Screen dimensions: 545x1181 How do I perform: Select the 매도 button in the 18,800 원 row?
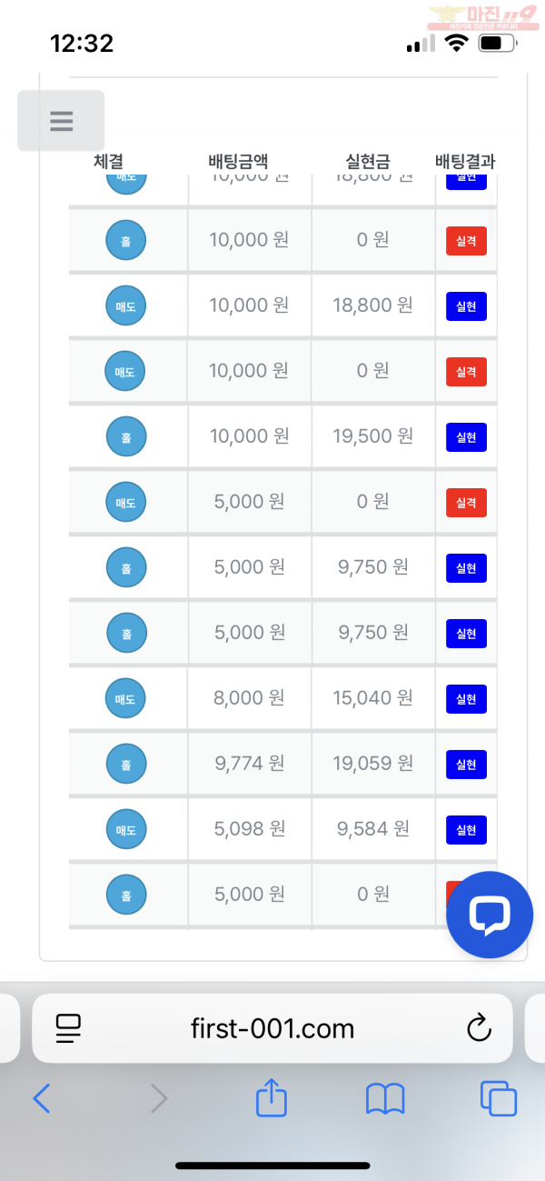(x=126, y=305)
